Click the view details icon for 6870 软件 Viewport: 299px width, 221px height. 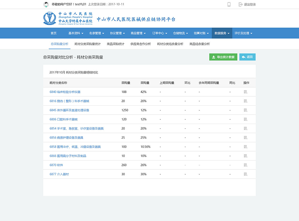point(245,165)
